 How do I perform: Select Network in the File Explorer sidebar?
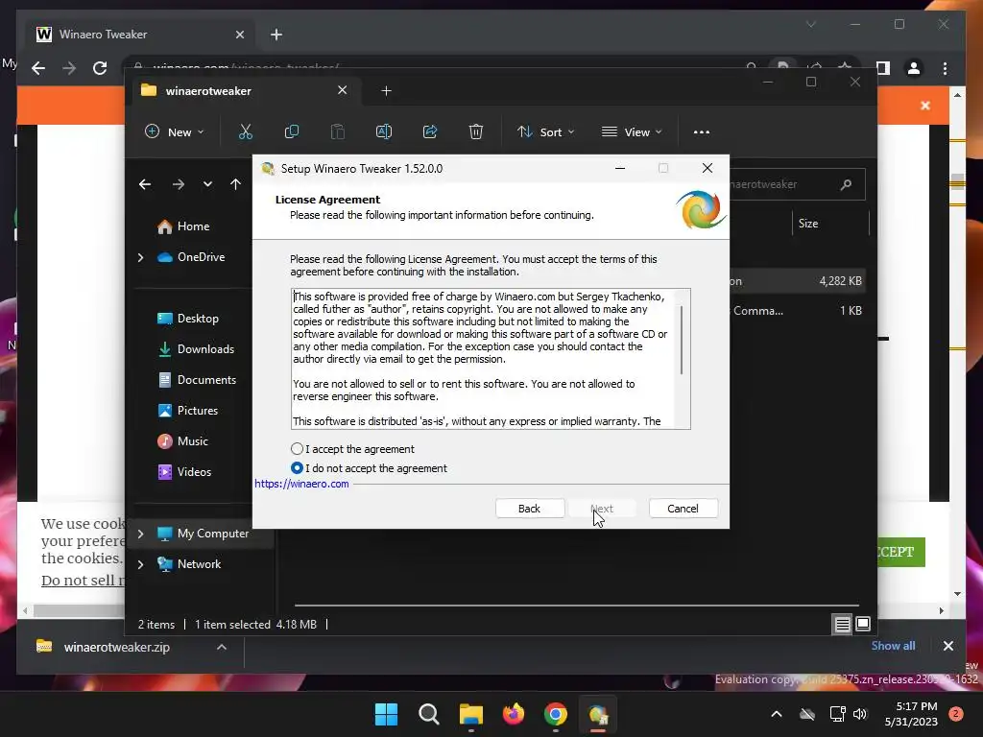coord(189,564)
